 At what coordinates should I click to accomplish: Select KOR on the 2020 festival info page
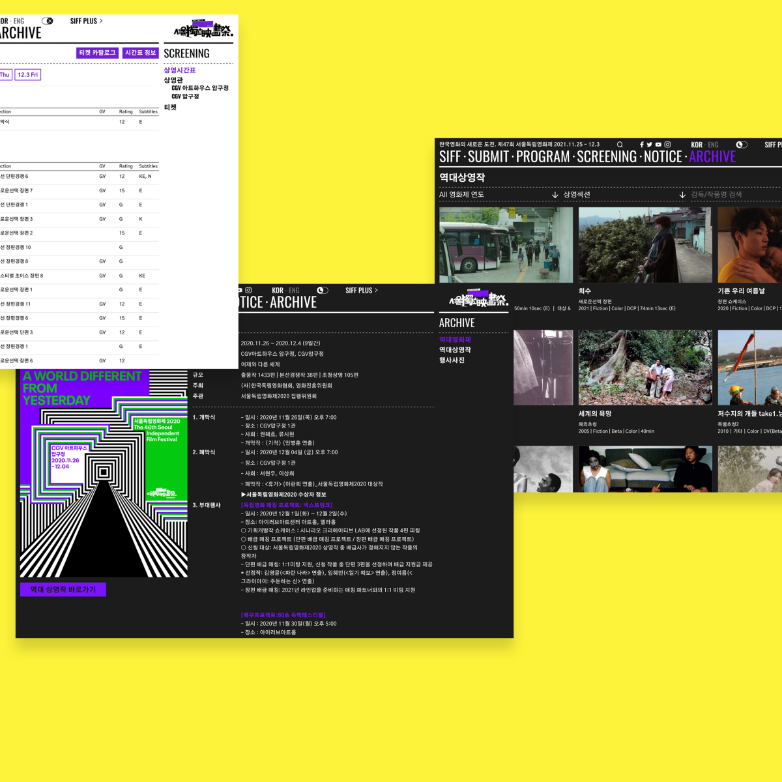coord(278,291)
